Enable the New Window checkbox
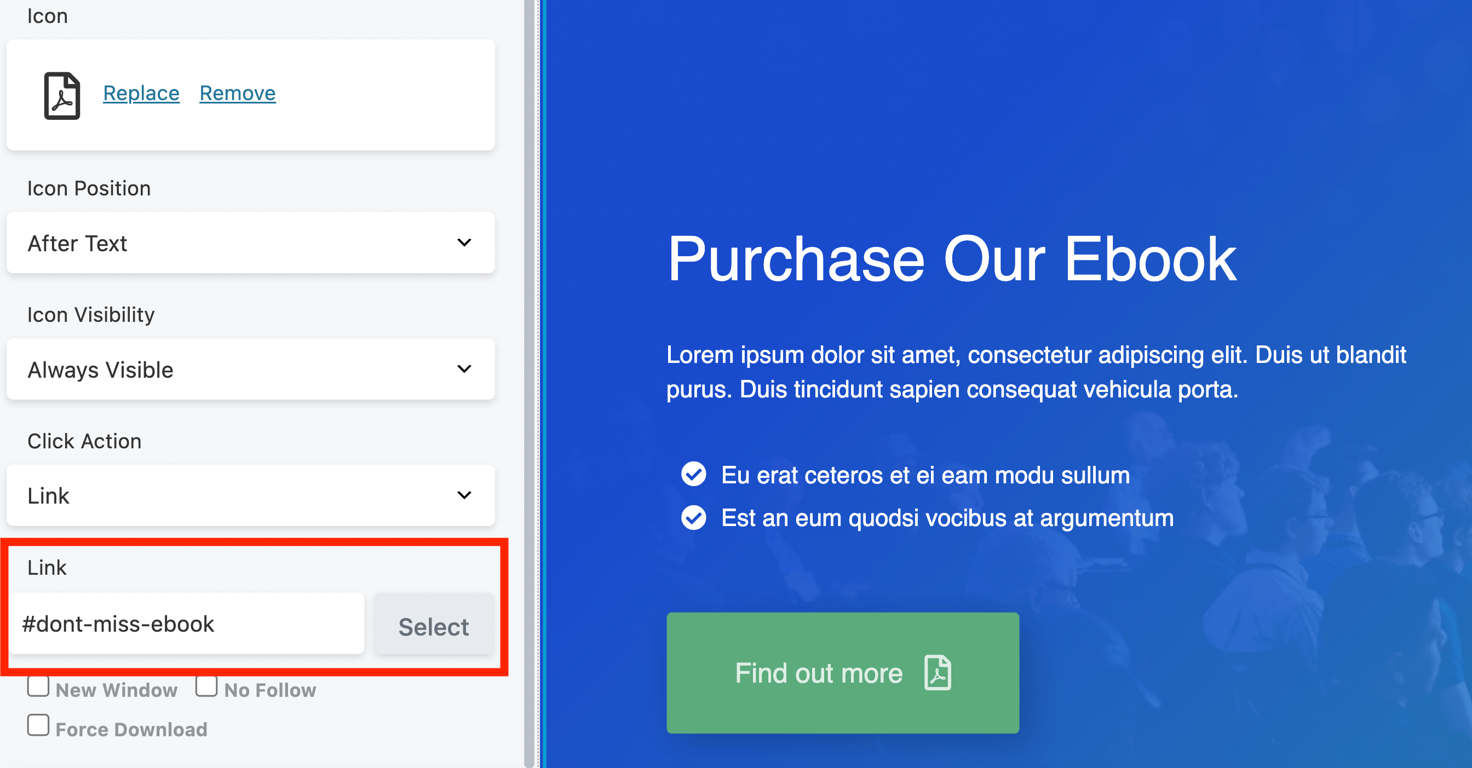This screenshot has width=1472, height=768. click(x=38, y=686)
